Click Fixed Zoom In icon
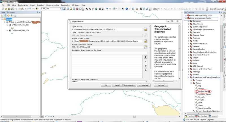This screenshot has width=226, height=122. click(x=100, y=9)
